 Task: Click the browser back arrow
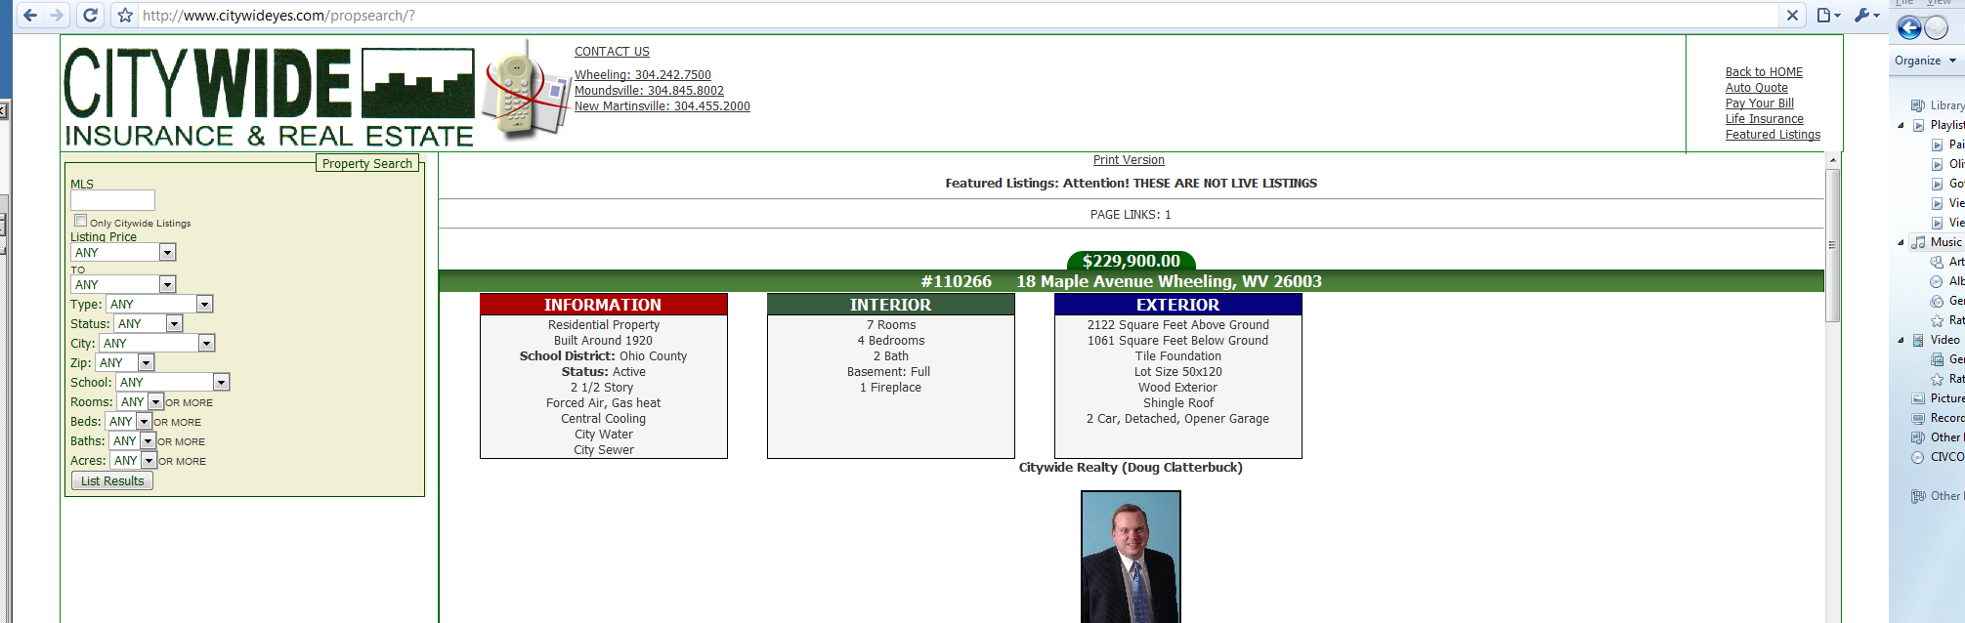tap(30, 16)
